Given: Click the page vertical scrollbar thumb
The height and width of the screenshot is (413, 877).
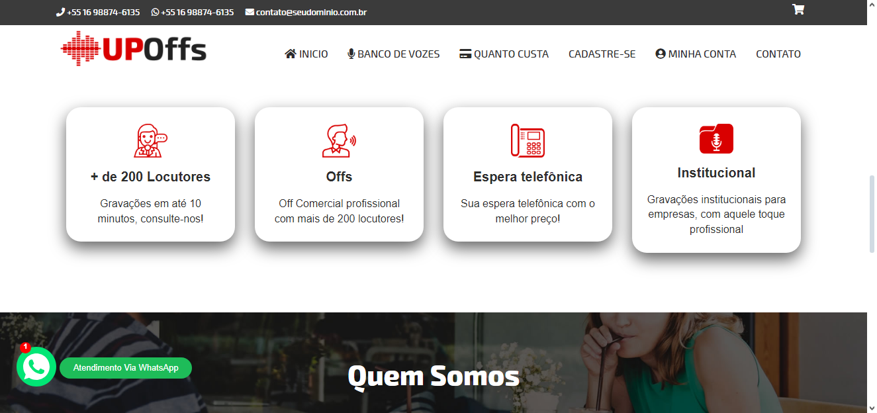Looking at the screenshot, I should tap(872, 214).
